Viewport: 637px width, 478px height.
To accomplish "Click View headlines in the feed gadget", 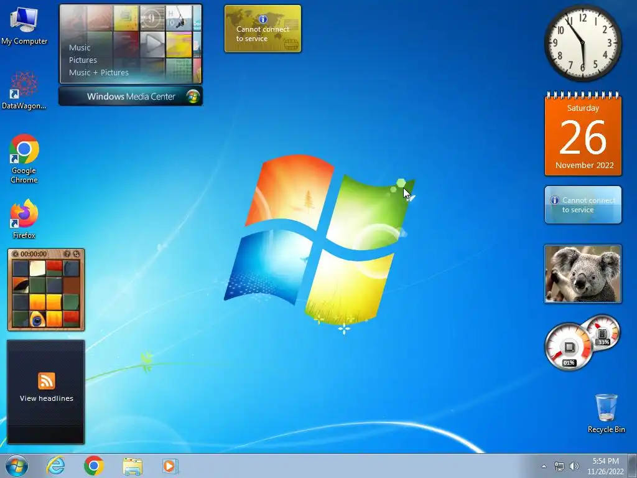I will coord(46,398).
